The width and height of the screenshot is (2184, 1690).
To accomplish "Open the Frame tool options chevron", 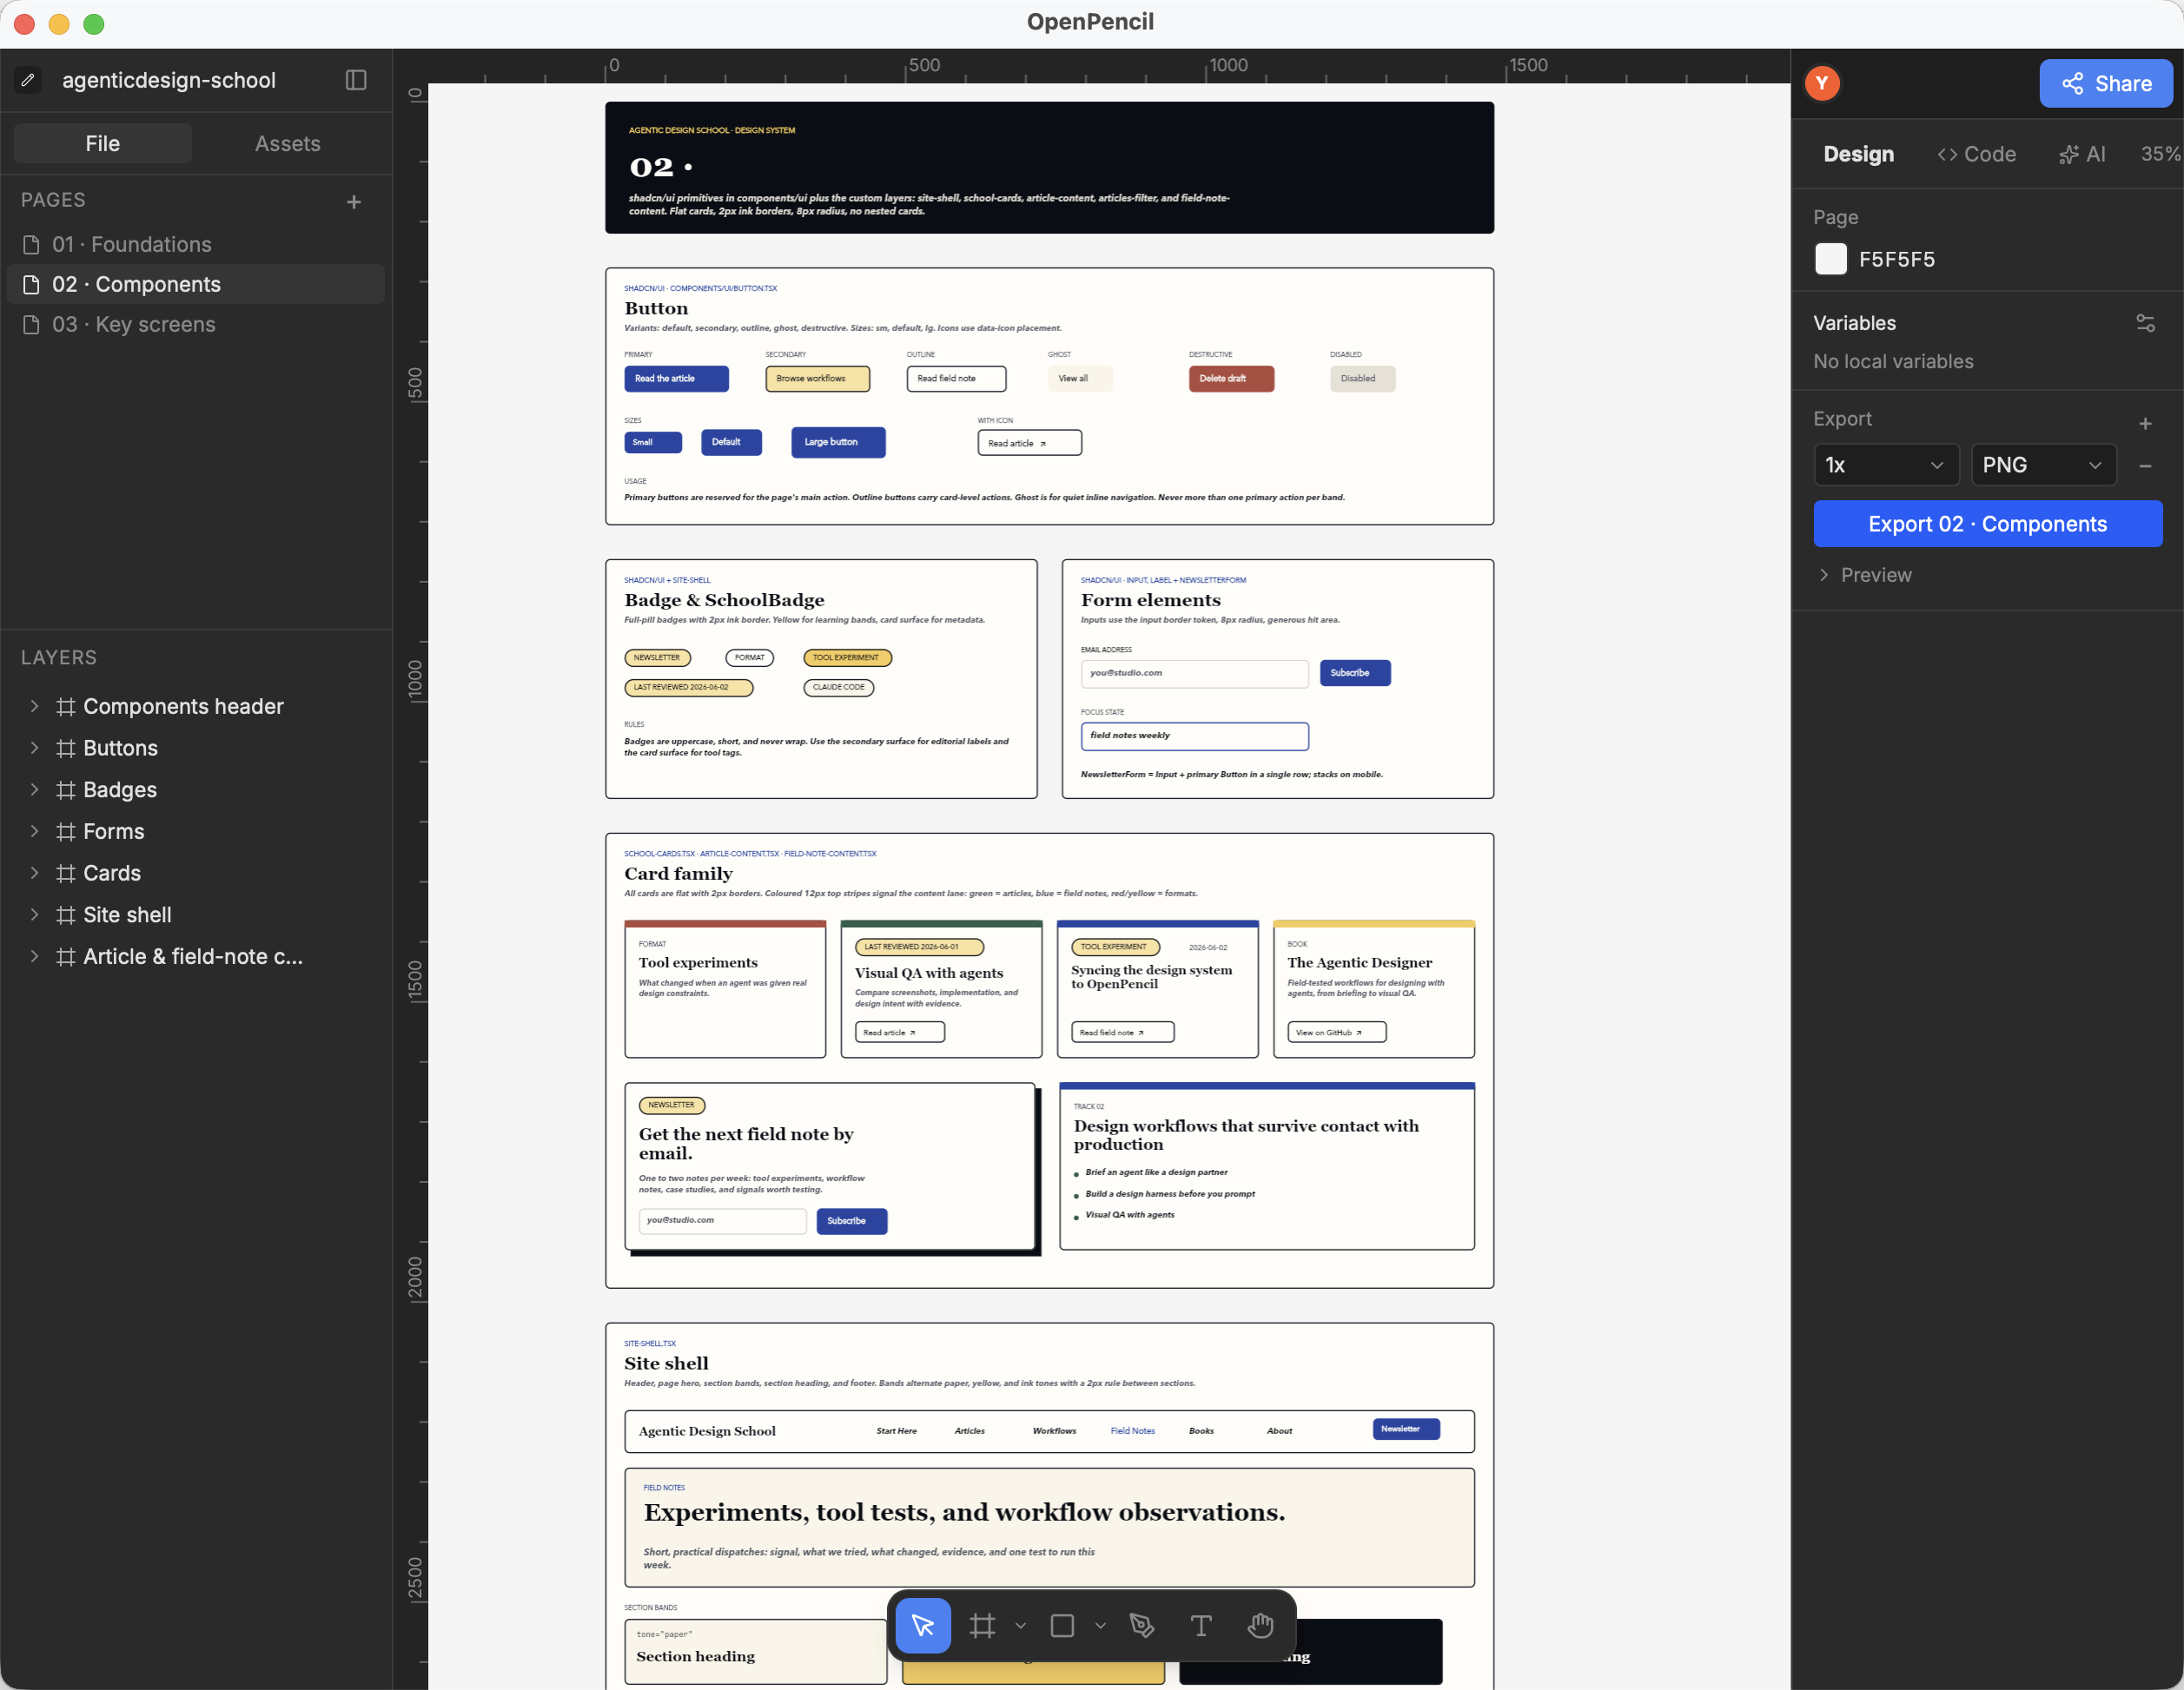I will point(1020,1626).
